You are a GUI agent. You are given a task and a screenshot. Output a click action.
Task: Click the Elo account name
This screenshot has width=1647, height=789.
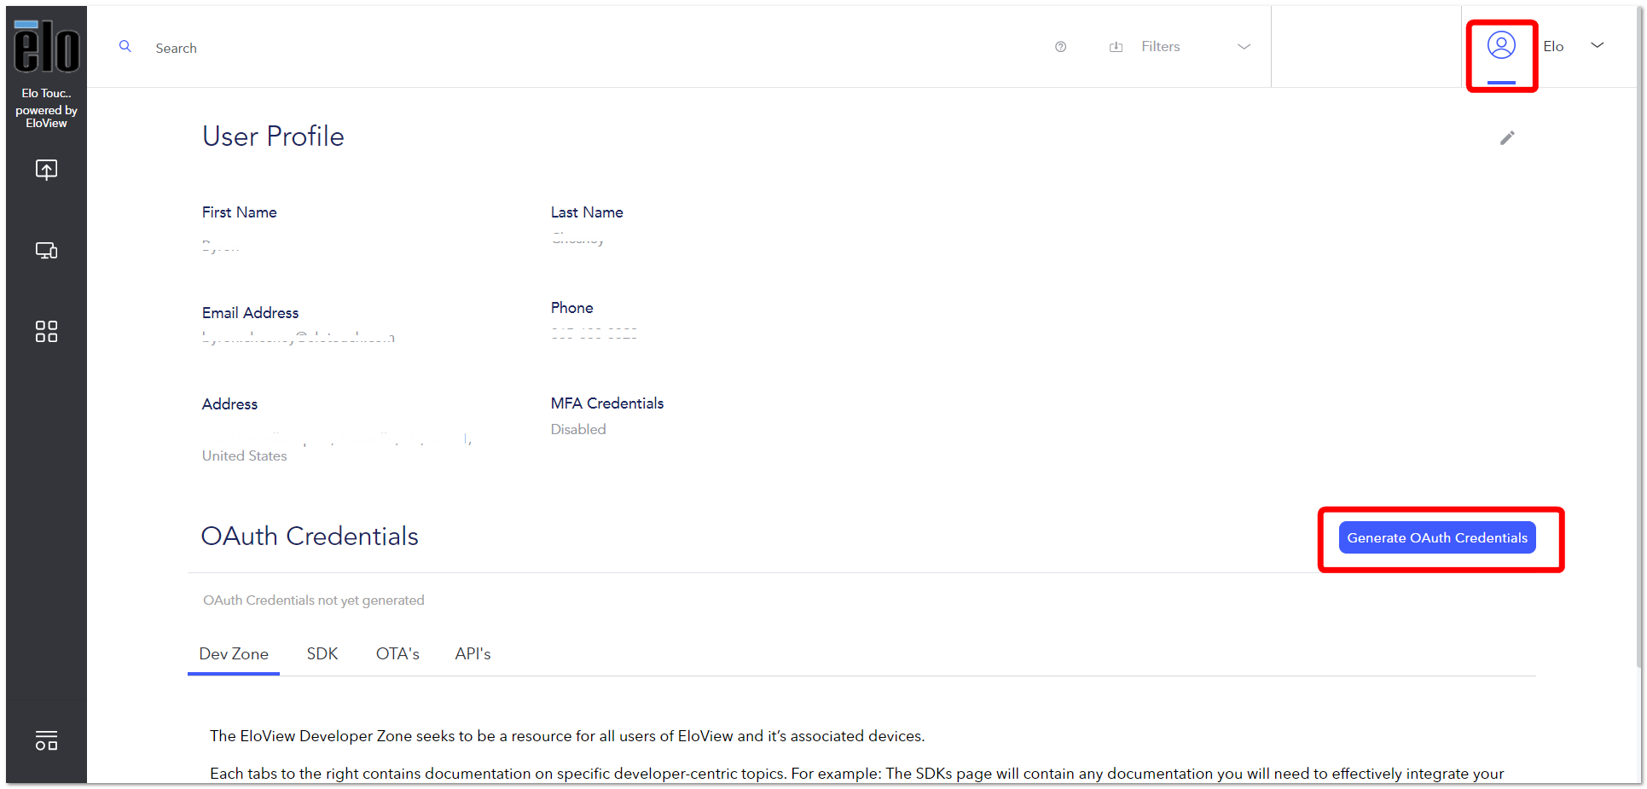point(1553,46)
